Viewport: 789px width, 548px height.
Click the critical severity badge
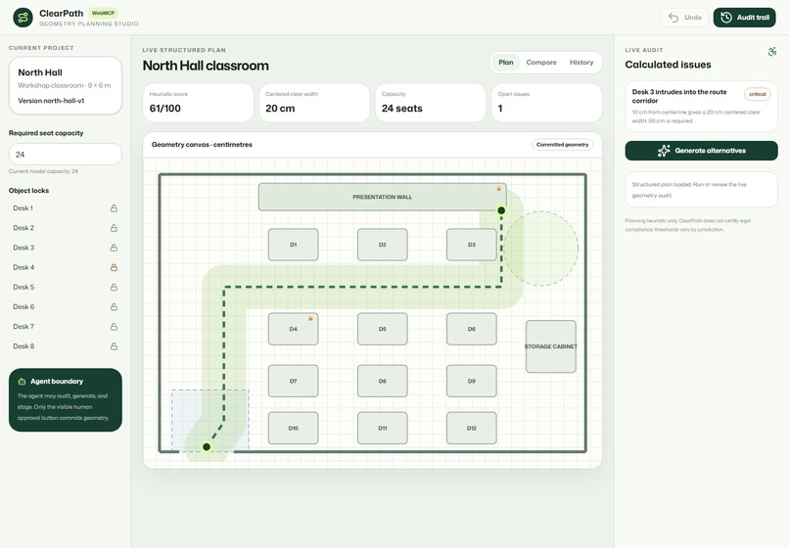tap(757, 94)
